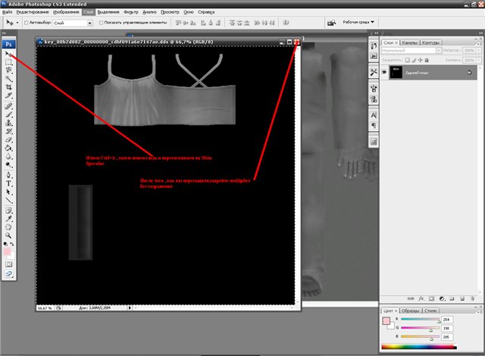Viewport: 485px width, 356px height.
Task: Select the Crop tool
Action: coord(9,87)
